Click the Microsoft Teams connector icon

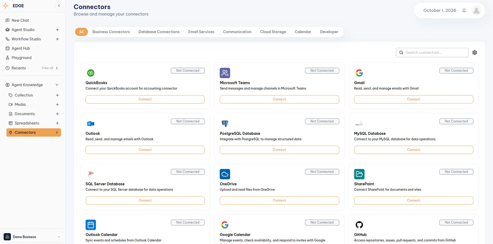225,73
